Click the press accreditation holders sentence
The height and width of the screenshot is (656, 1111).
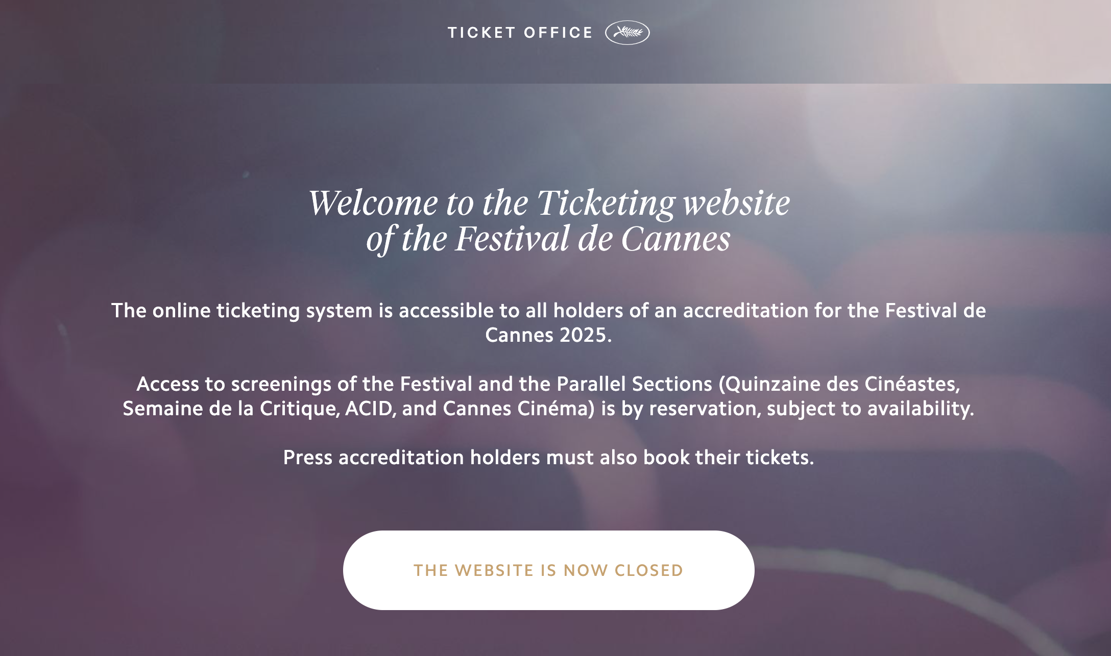(549, 458)
